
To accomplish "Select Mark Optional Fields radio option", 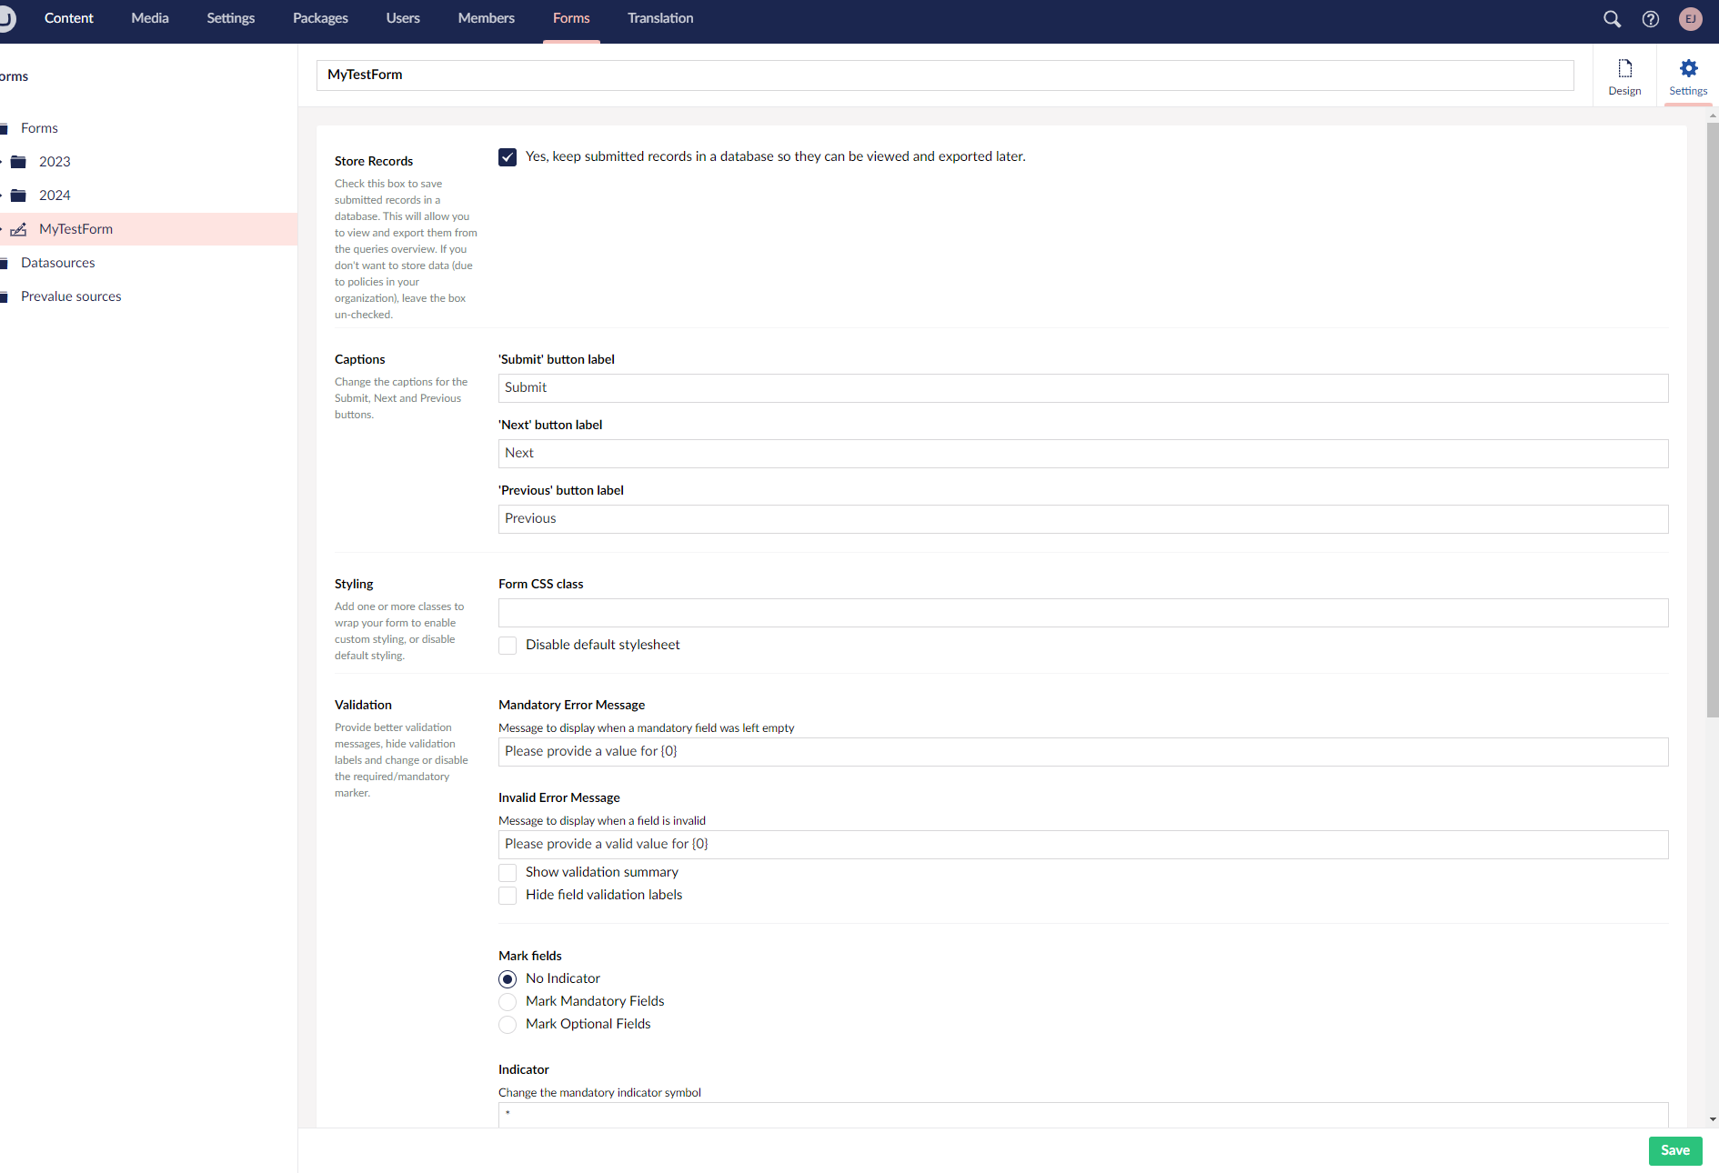I will click(508, 1025).
